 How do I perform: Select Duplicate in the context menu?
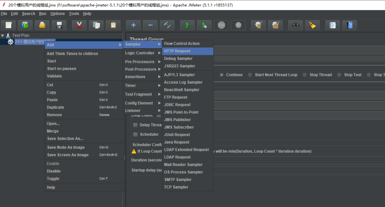pyautogui.click(x=84, y=108)
